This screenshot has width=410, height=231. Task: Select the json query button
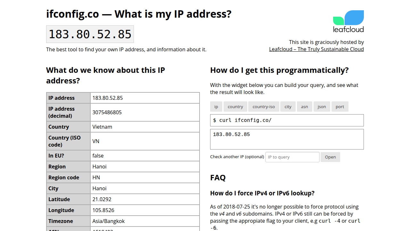click(x=322, y=107)
